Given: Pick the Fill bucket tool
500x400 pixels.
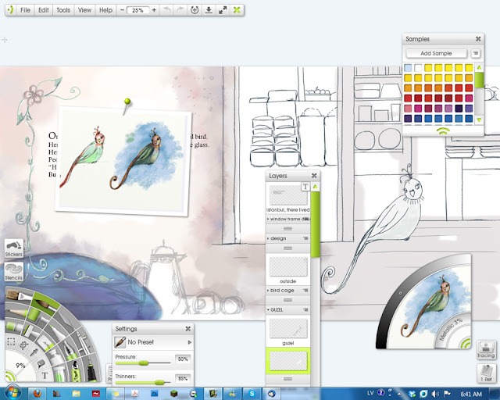Looking at the screenshot, I should coord(41,363).
